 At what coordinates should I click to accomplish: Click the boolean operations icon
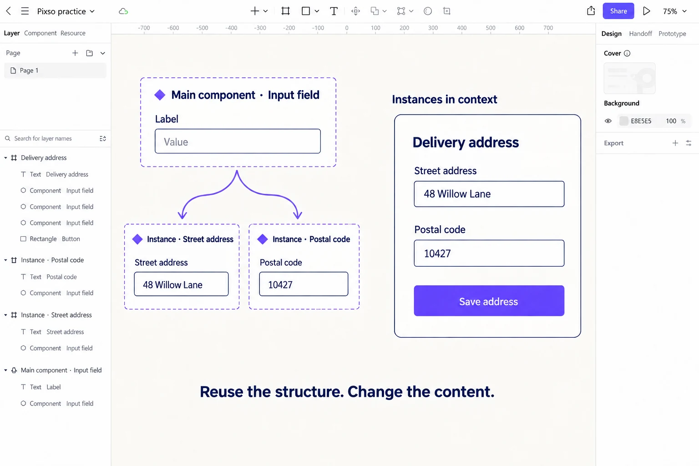coord(375,11)
